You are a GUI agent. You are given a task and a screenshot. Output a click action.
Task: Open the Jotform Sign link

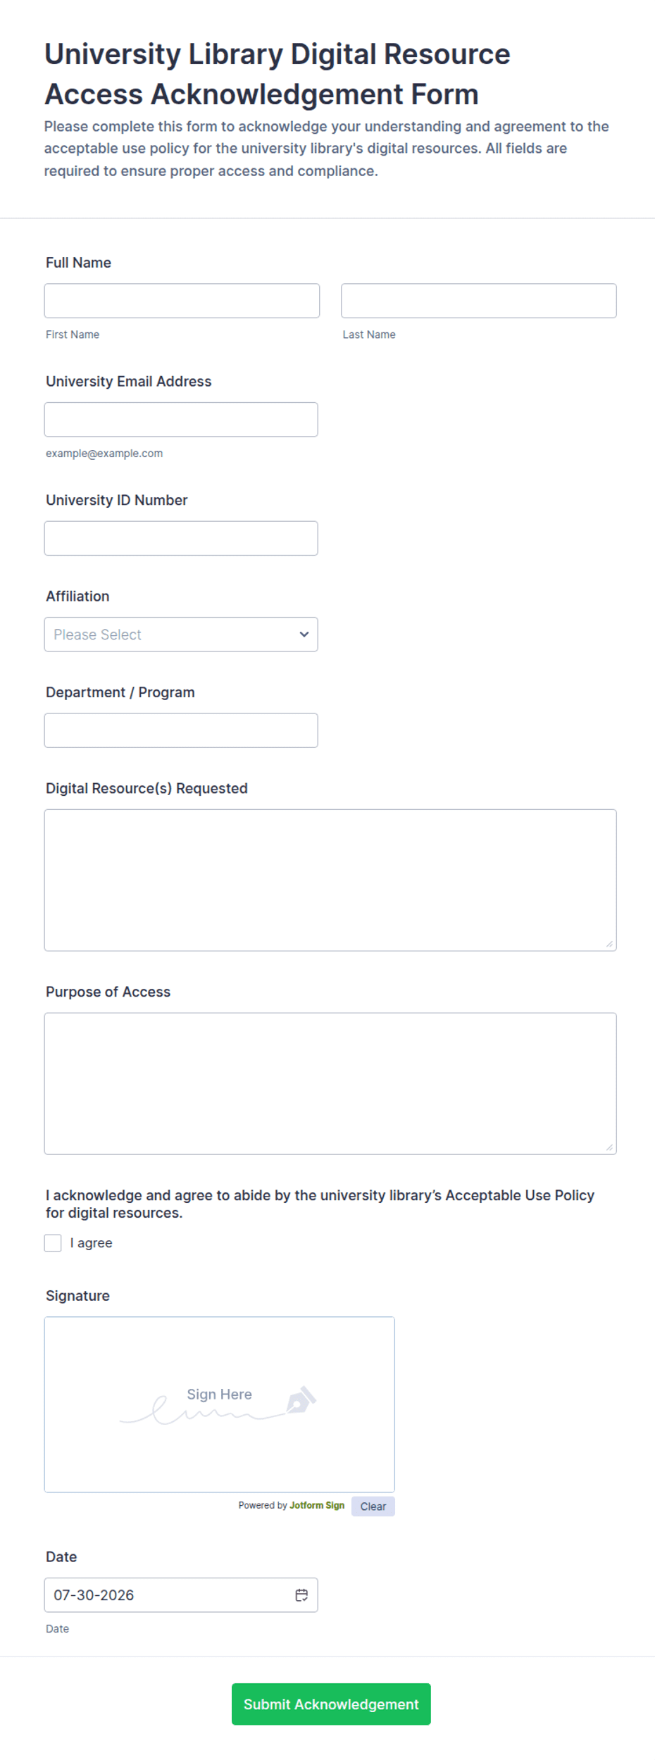coord(317,1506)
